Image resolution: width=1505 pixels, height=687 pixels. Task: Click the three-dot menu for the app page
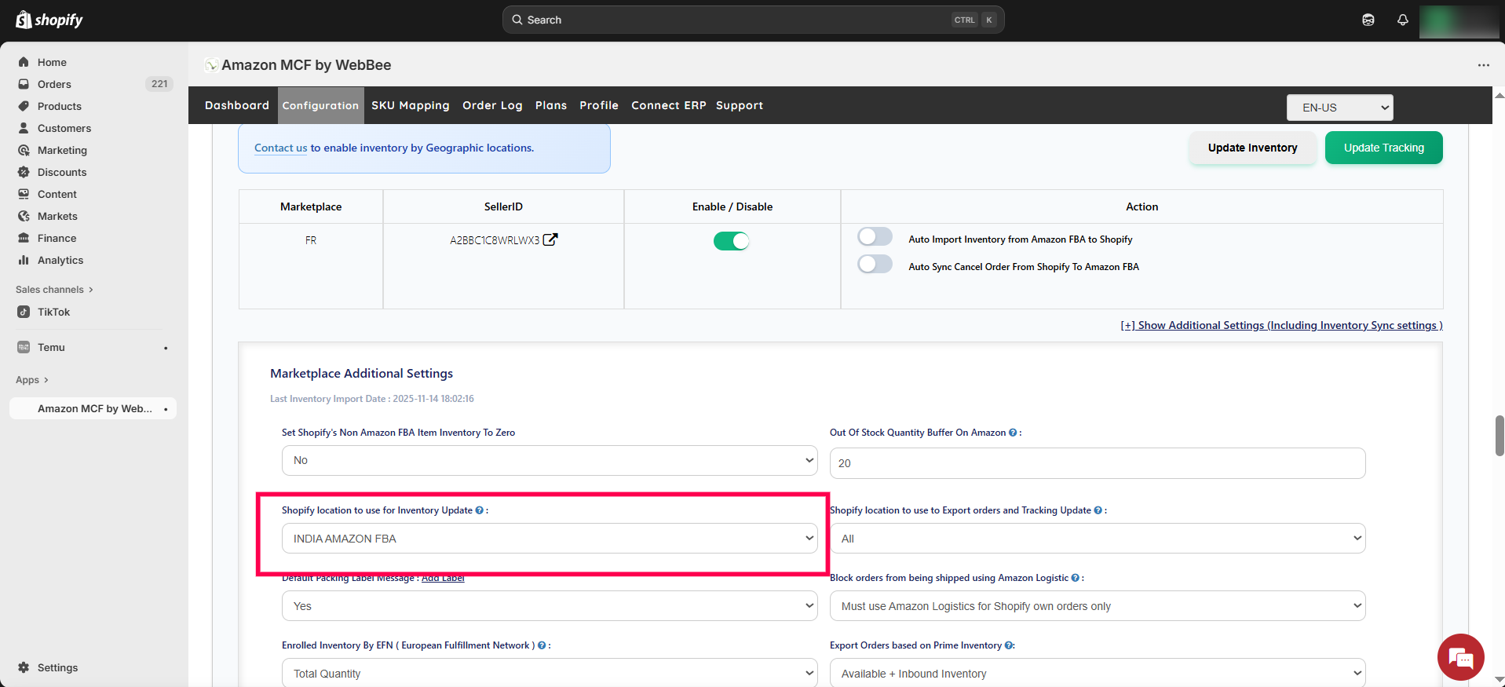(x=1483, y=65)
